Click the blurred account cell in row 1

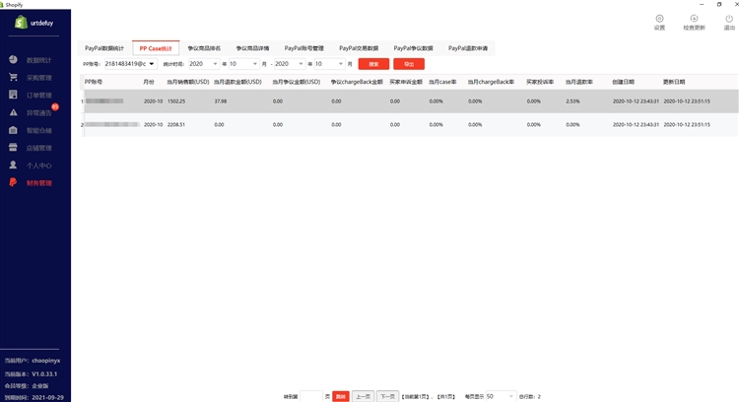pos(104,100)
